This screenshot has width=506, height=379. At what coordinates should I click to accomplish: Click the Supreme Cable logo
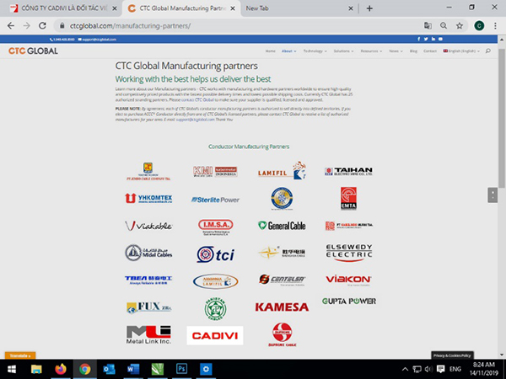click(x=282, y=334)
